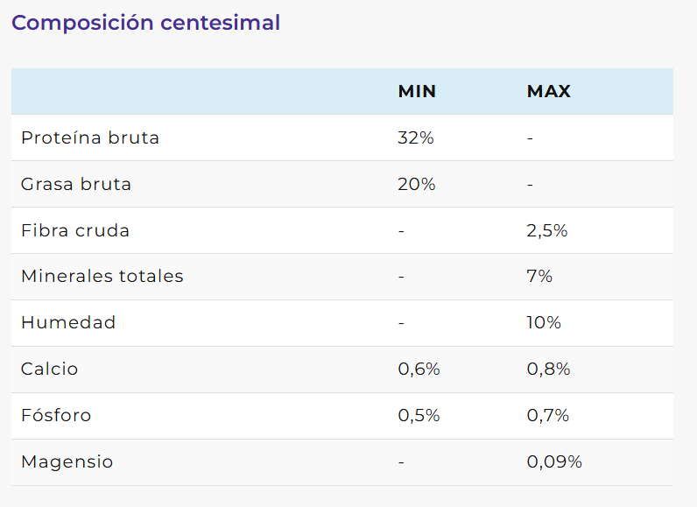Select the 7% maximum minerals value
This screenshot has height=507, width=697.
coord(539,277)
